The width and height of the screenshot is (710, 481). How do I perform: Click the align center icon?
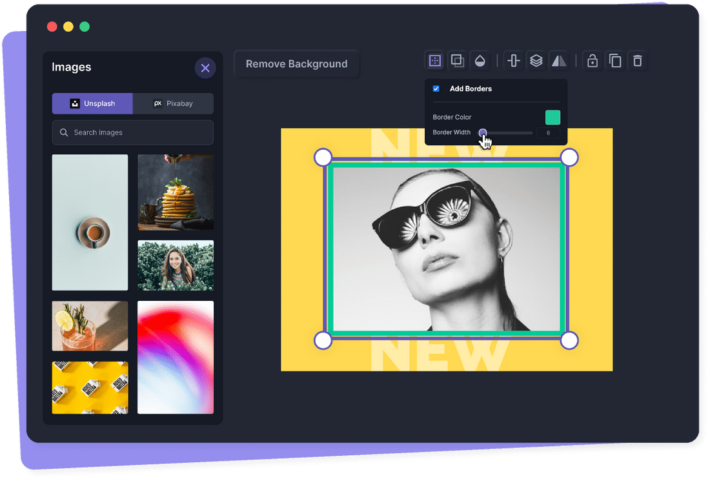(x=514, y=61)
